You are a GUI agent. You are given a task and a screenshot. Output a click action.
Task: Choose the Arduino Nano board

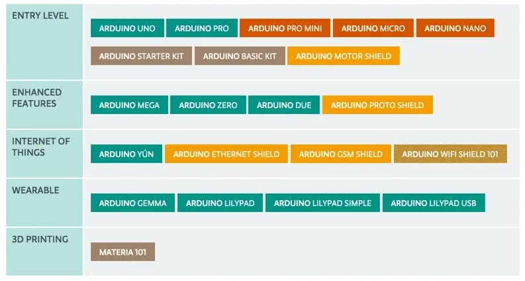(455, 28)
